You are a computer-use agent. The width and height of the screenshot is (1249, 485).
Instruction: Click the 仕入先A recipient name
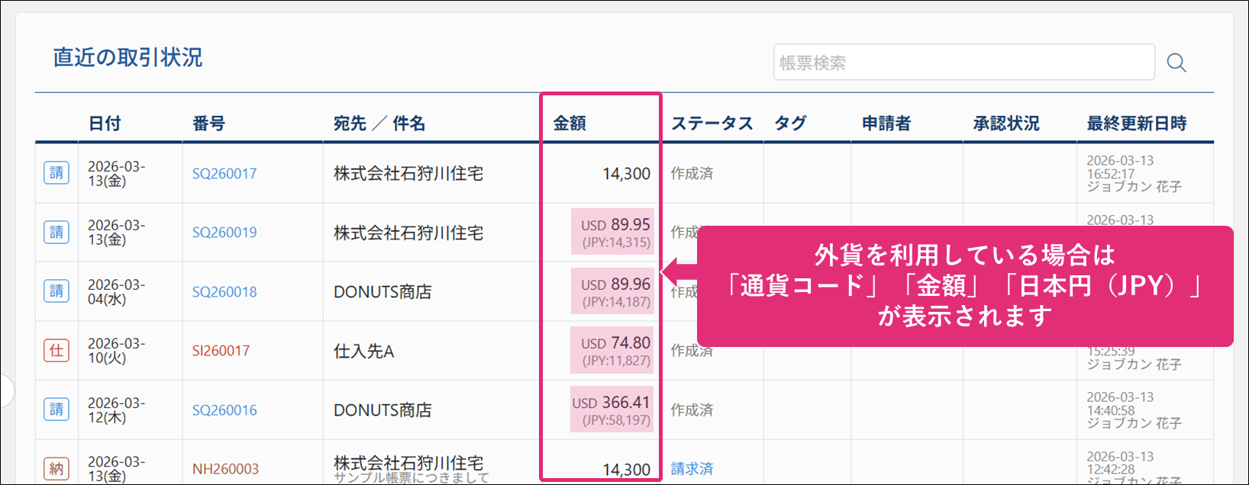click(364, 352)
